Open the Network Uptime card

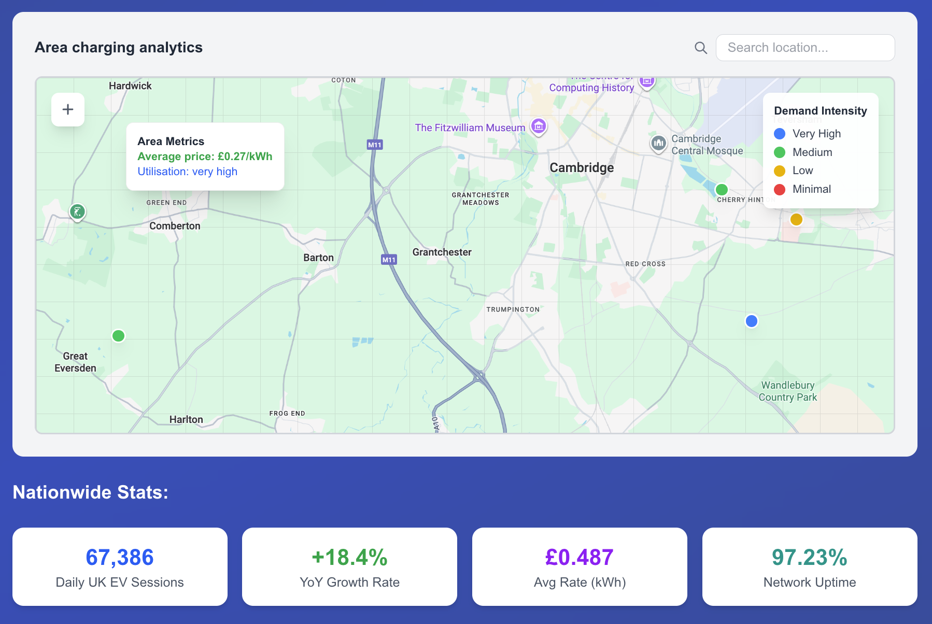click(810, 566)
